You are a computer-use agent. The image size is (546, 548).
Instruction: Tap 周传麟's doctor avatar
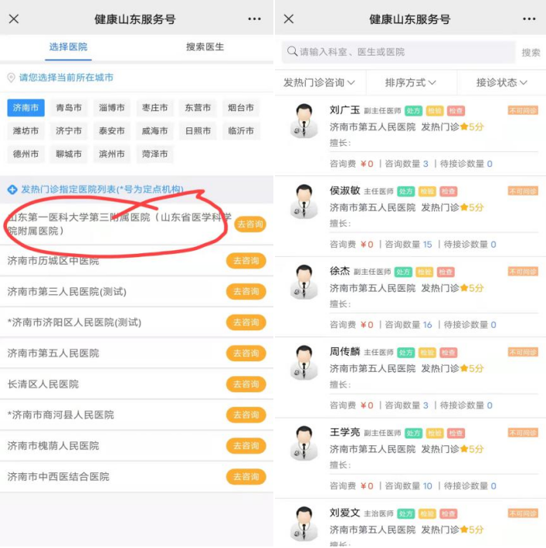tap(304, 363)
